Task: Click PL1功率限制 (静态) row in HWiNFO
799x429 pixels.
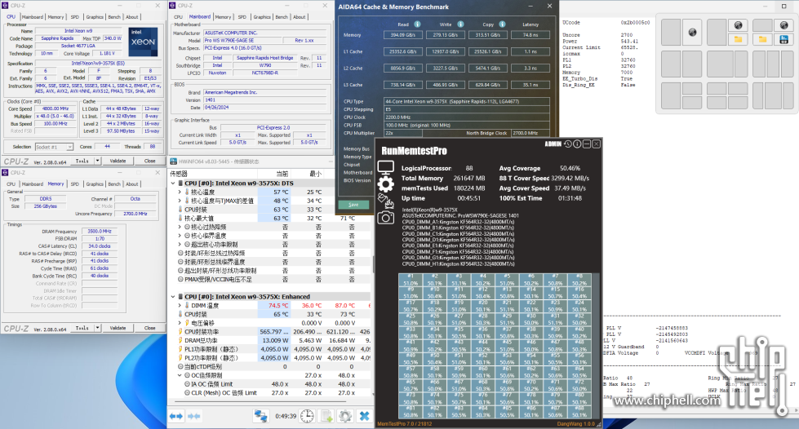Action: point(271,349)
